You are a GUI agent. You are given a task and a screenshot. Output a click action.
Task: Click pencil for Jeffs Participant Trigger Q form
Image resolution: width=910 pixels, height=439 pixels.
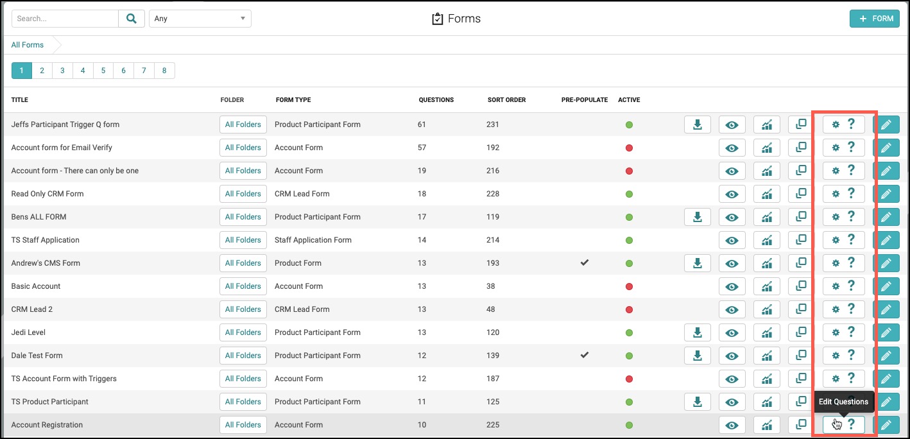click(x=886, y=125)
